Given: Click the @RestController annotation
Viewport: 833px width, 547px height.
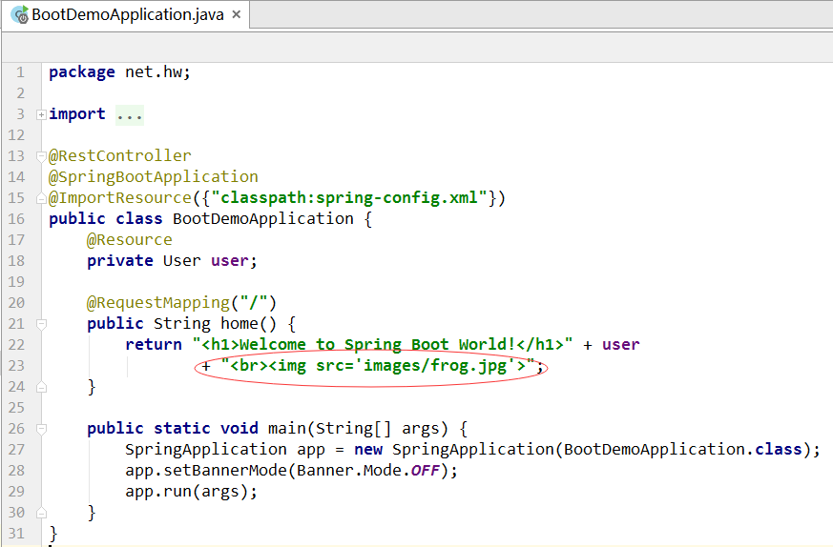Looking at the screenshot, I should [x=119, y=155].
